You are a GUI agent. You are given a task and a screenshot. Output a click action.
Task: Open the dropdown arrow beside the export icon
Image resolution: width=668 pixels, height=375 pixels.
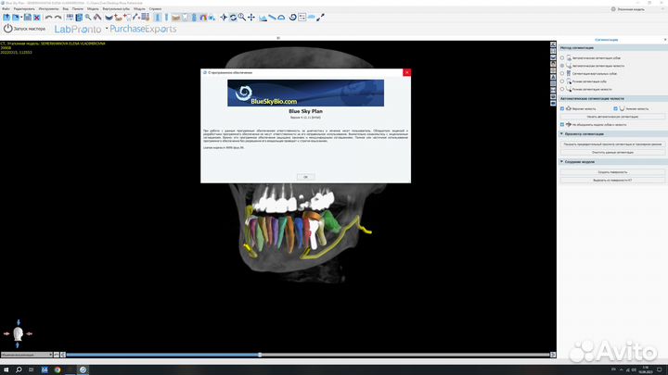(x=21, y=18)
